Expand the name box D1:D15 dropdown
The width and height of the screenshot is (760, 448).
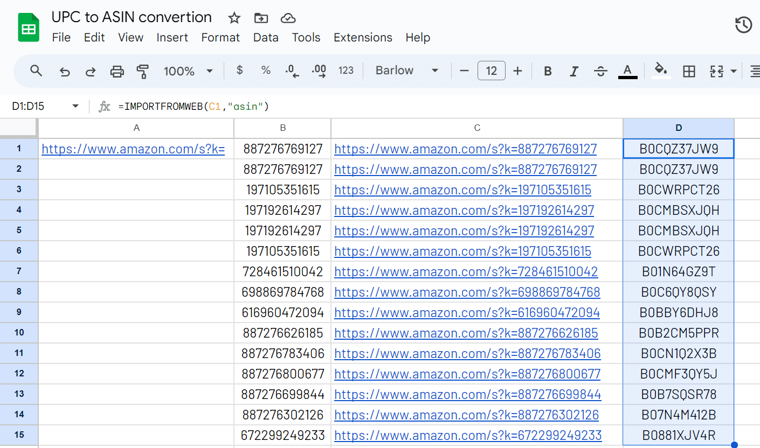(75, 107)
